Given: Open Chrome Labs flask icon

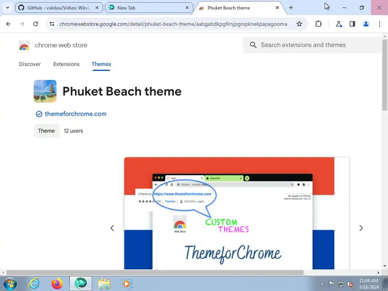Looking at the screenshot, I should [339, 24].
